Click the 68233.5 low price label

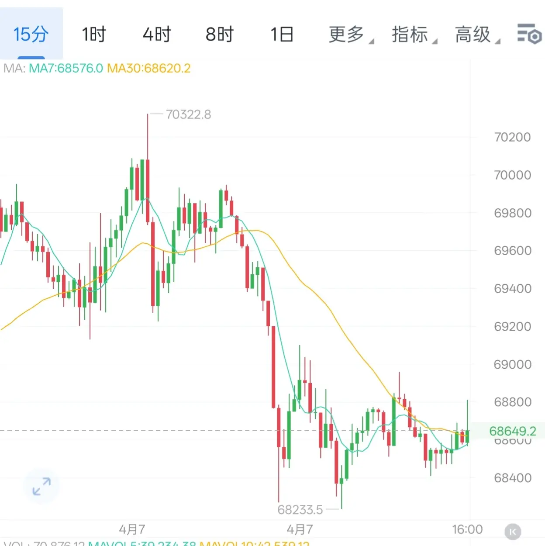(x=300, y=510)
